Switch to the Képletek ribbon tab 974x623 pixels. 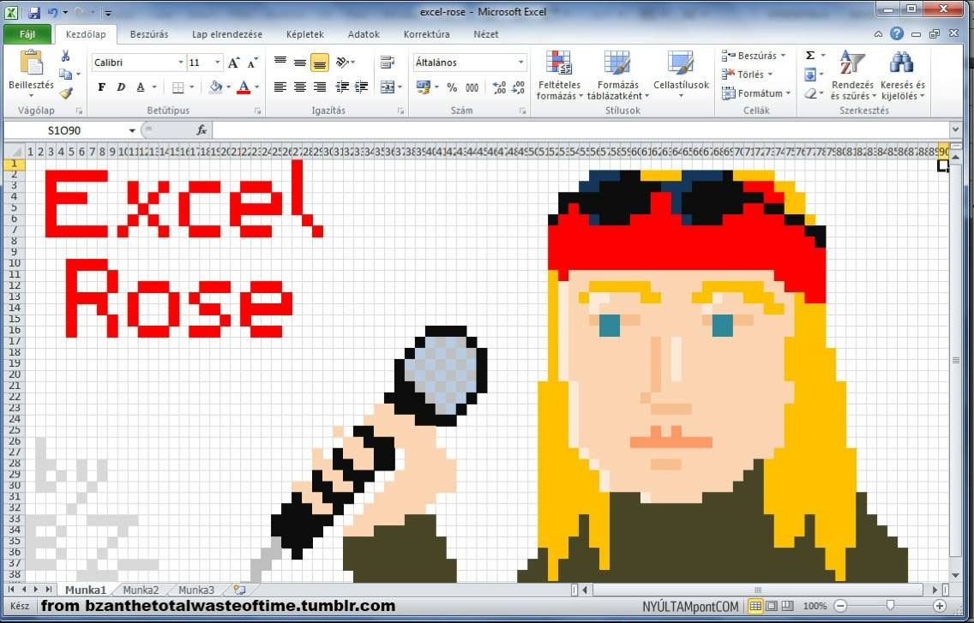pos(305,34)
